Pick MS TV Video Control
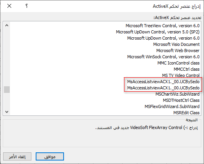 [181, 75]
